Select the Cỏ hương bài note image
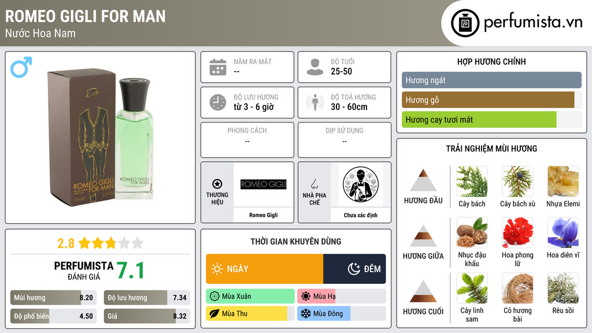 coord(517,288)
